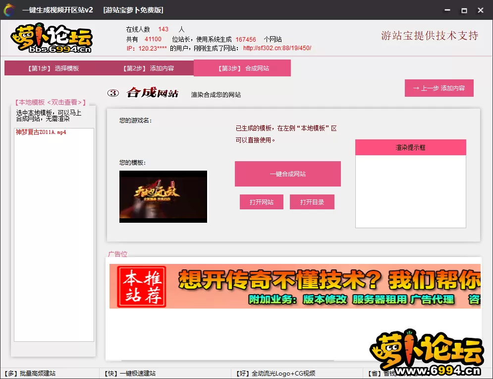Viewport: 493px width, 379px height.
Task: Click 渲染合成您的网站 subtitle text
Action: click(x=216, y=95)
